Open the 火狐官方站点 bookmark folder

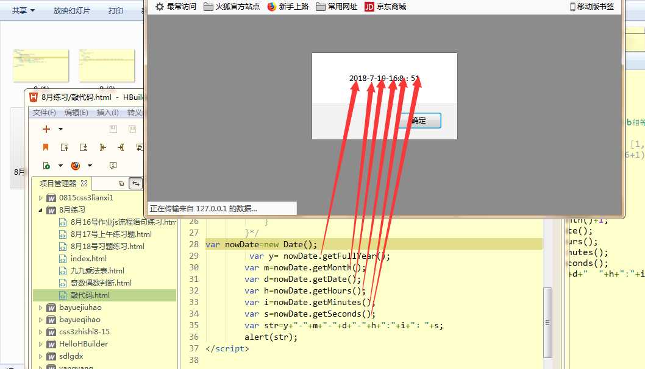232,7
